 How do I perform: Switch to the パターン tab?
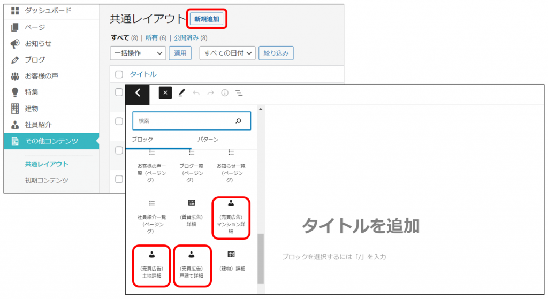[208, 139]
